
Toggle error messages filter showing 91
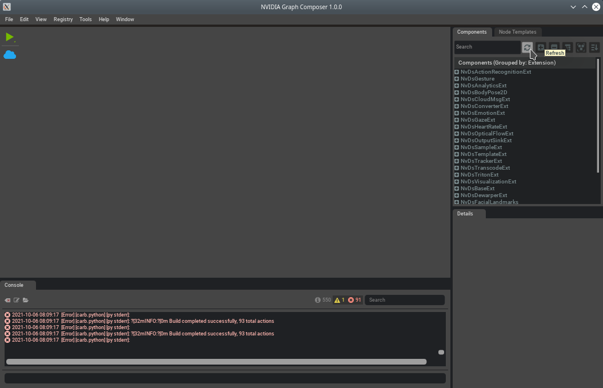[x=355, y=300]
